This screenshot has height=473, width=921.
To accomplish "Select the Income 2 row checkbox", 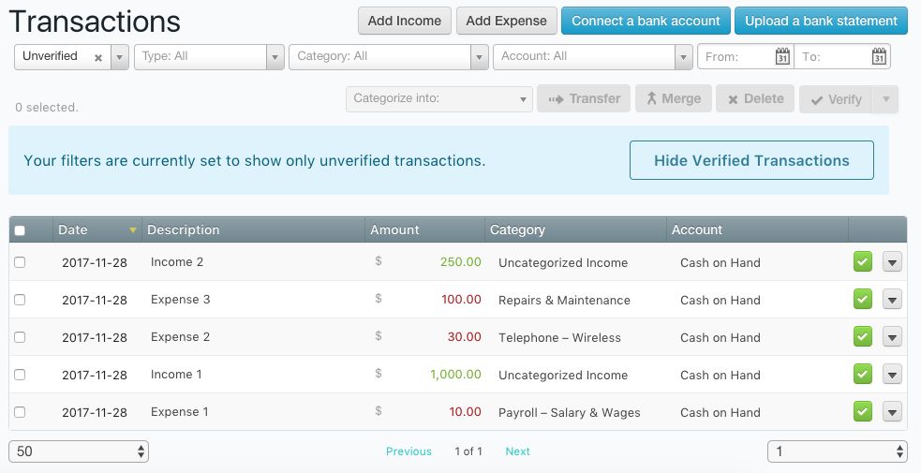I will [x=21, y=262].
